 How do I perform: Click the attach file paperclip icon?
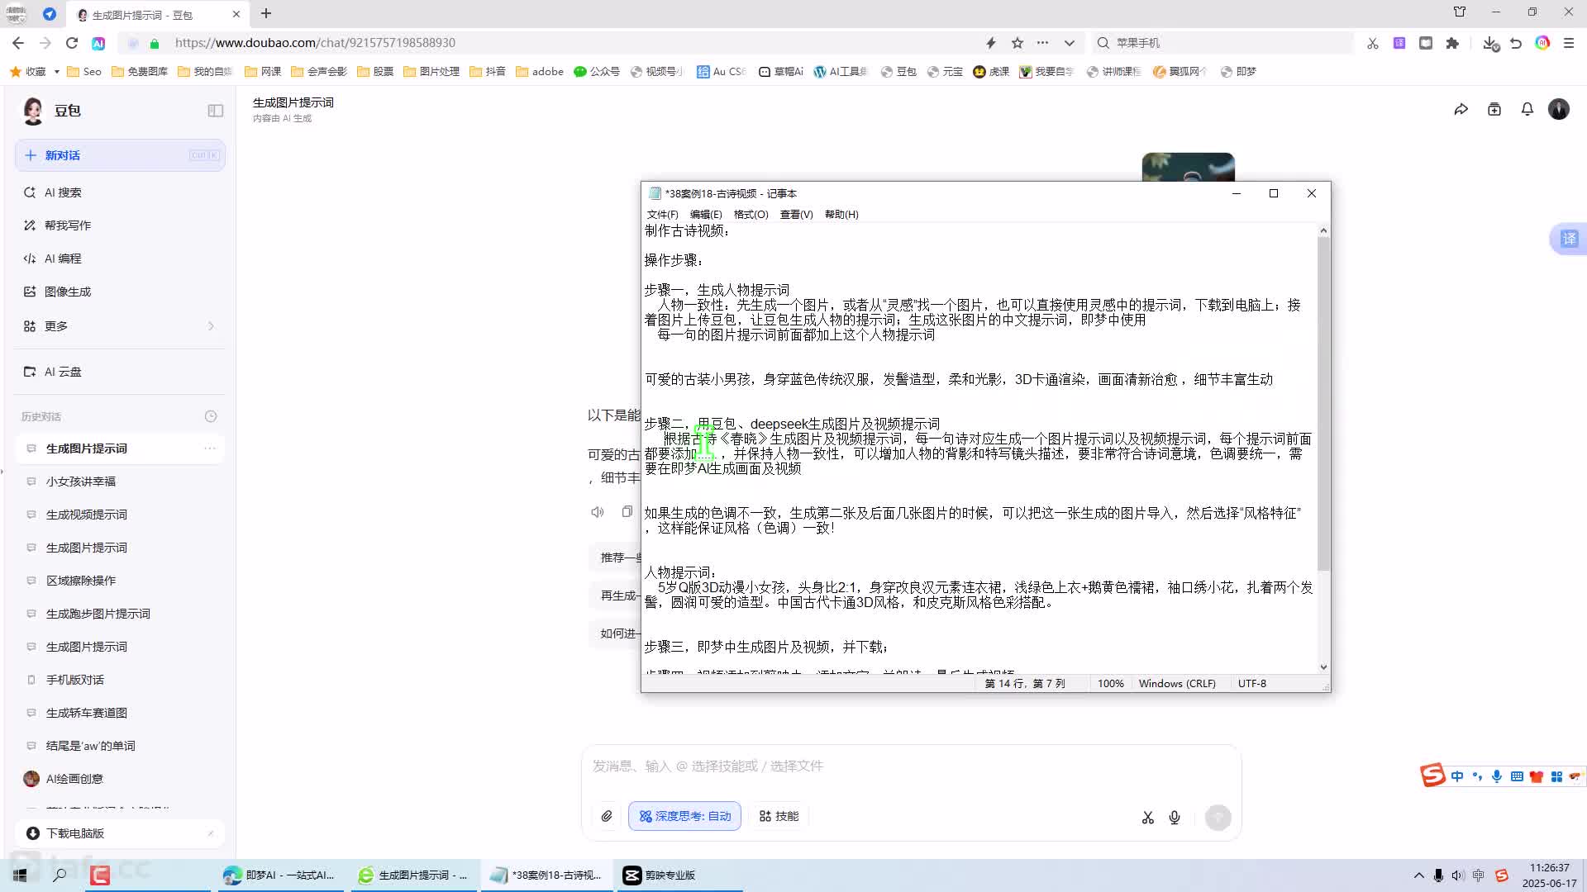[x=607, y=816]
